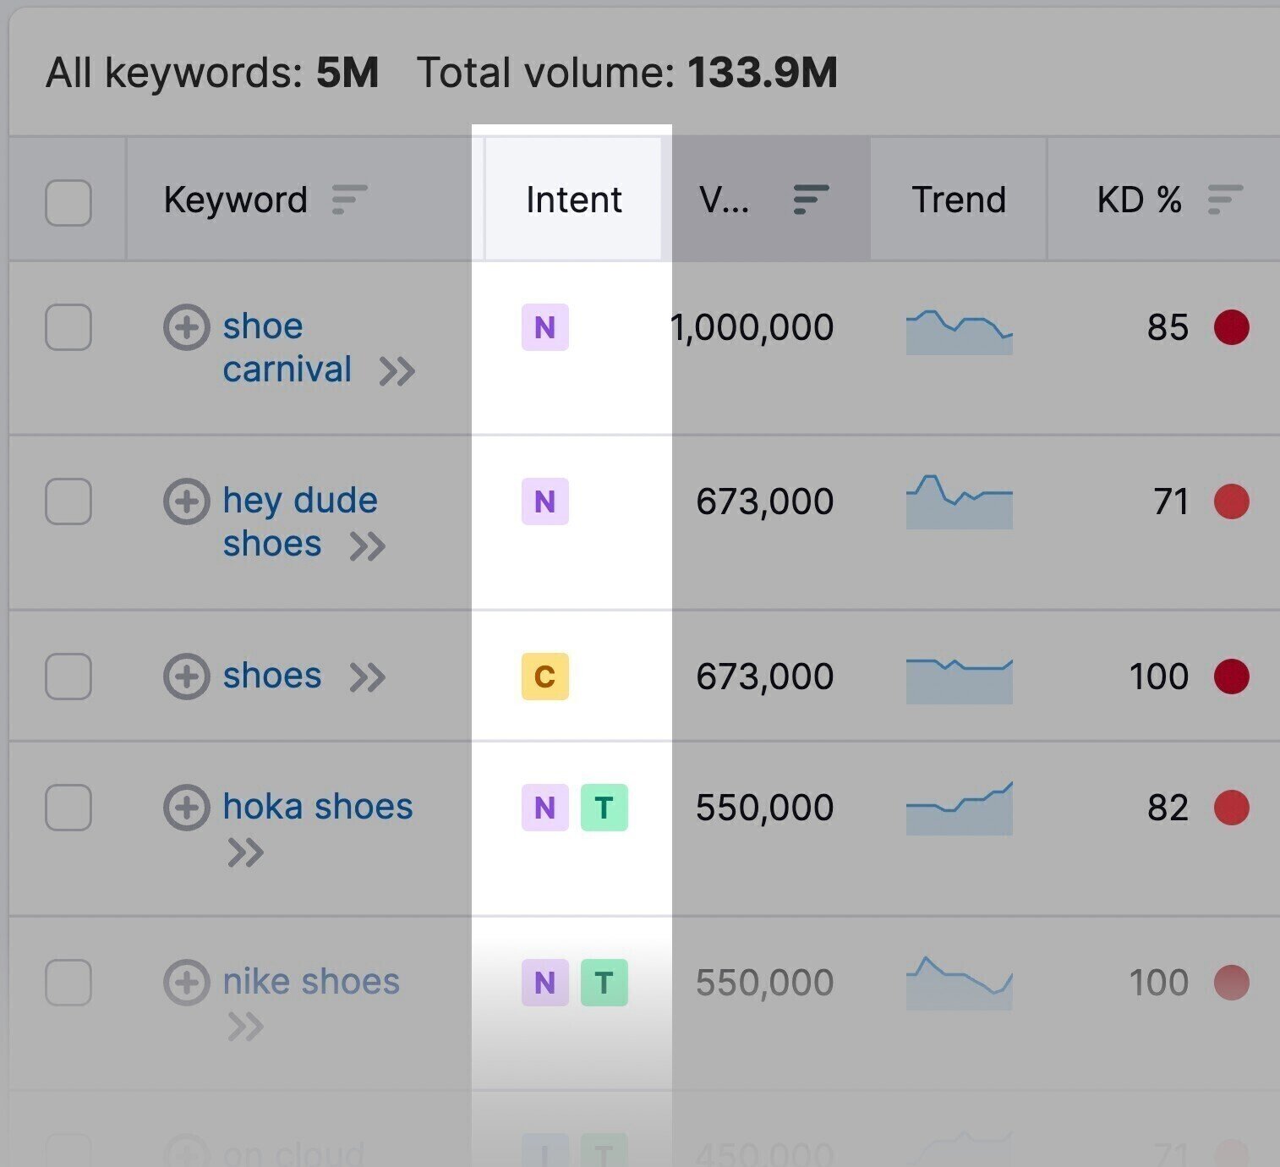This screenshot has height=1167, width=1280.
Task: Check the checkbox next to nike shoes
Action: 68,982
